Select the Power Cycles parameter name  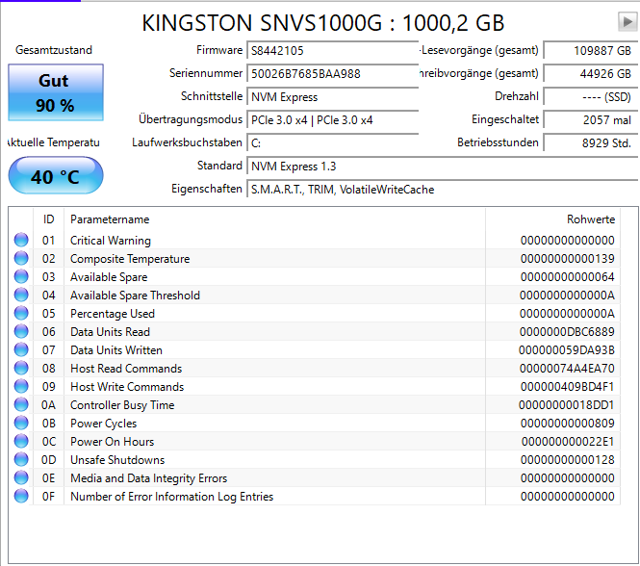(103, 424)
